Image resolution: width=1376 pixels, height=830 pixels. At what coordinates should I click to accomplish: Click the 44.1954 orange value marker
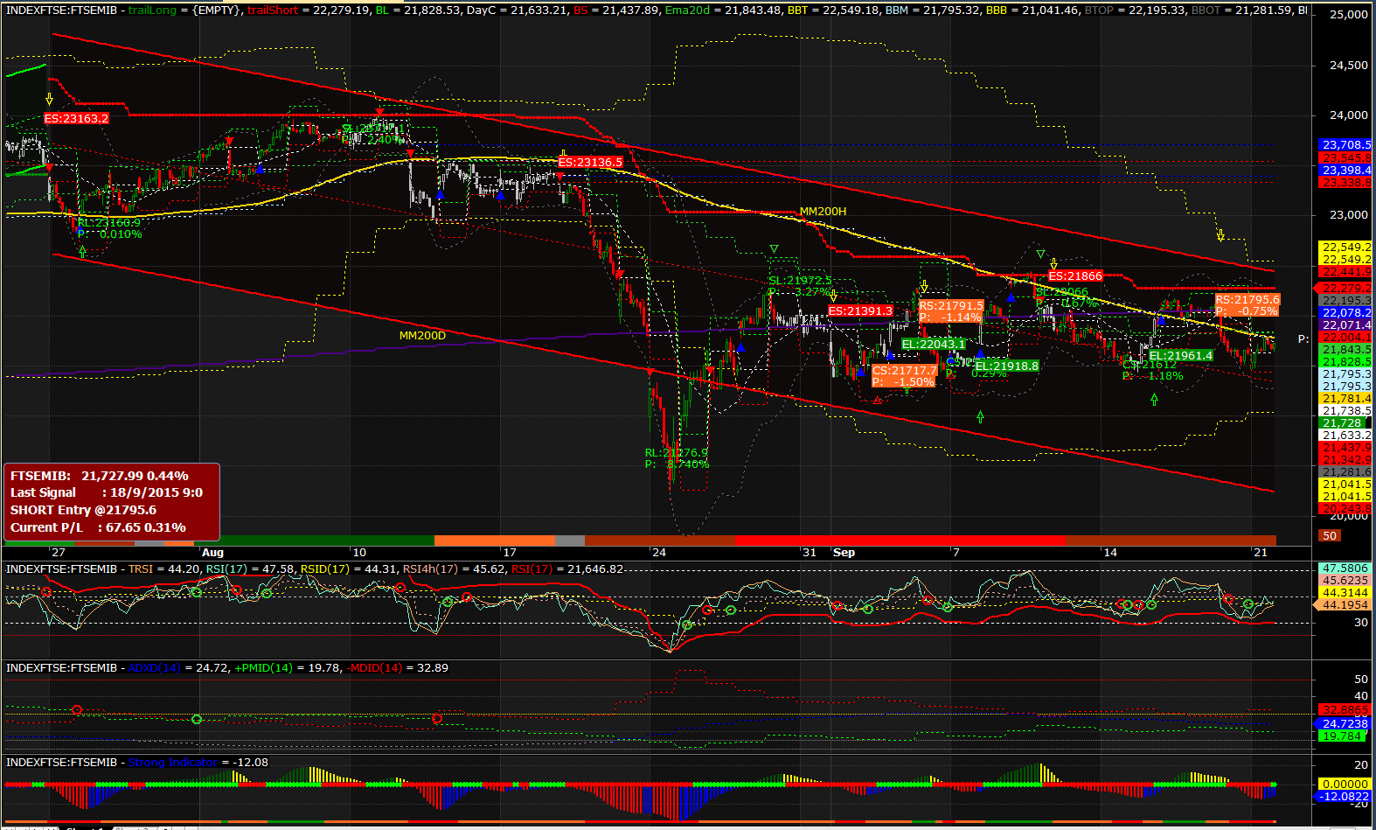tap(1345, 604)
